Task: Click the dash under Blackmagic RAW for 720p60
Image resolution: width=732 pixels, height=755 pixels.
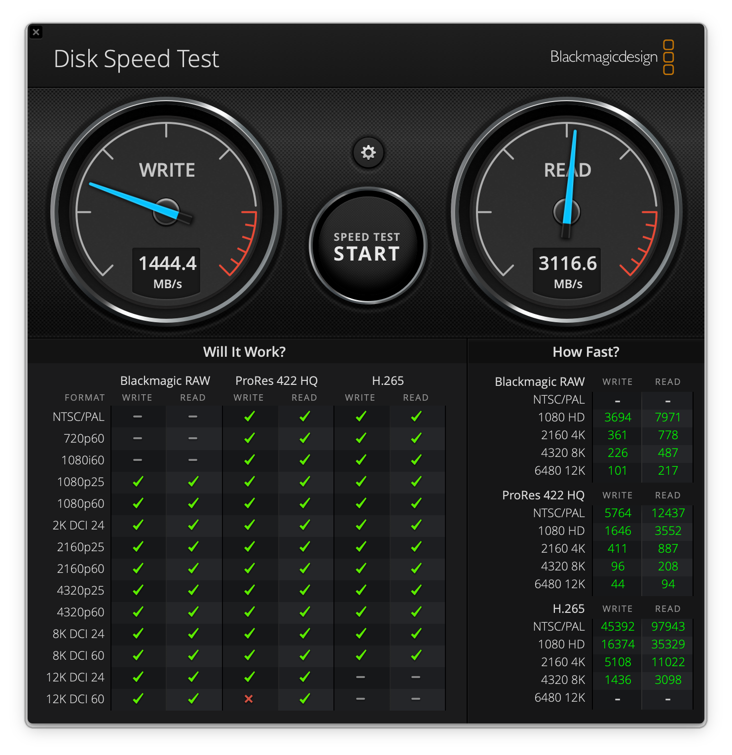Action: [x=138, y=438]
